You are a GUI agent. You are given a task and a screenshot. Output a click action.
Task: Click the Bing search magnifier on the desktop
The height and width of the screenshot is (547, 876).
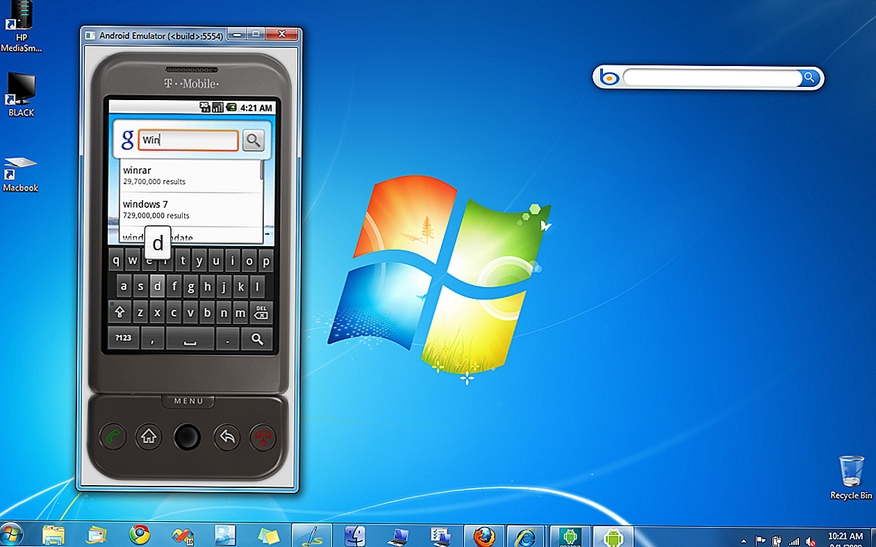tap(809, 77)
